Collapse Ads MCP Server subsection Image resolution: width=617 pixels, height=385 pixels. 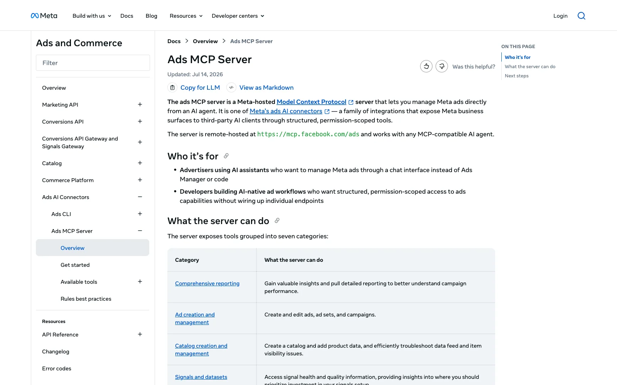[140, 231]
